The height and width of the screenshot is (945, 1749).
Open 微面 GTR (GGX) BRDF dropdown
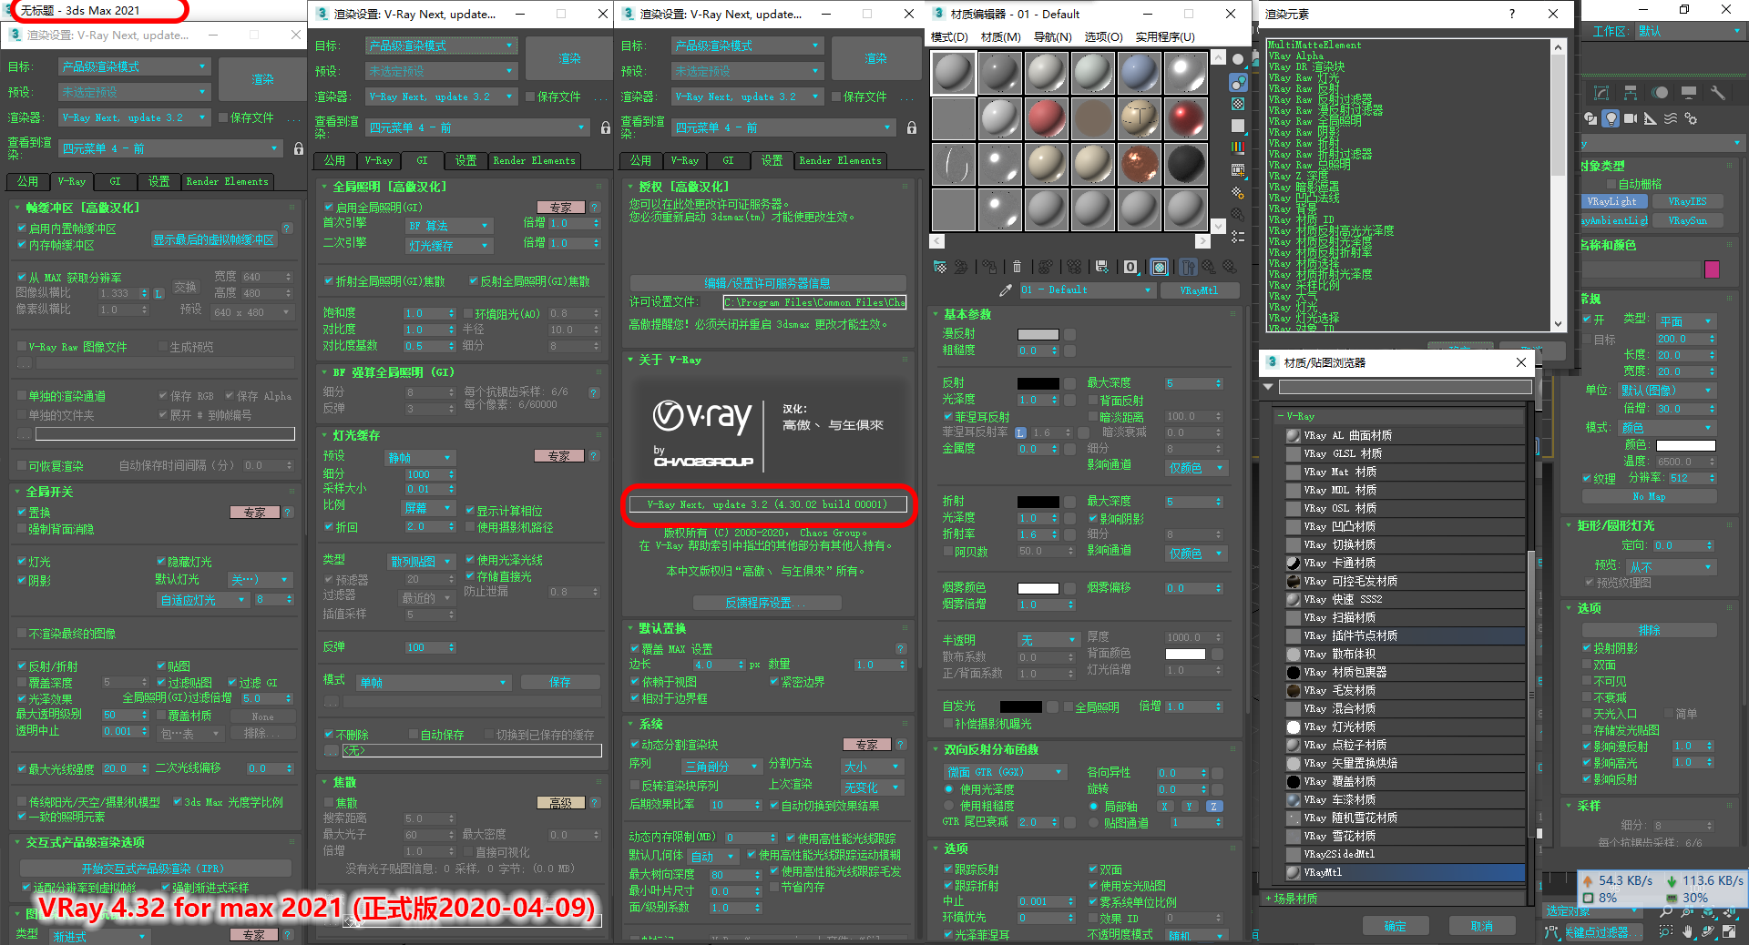point(1006,772)
